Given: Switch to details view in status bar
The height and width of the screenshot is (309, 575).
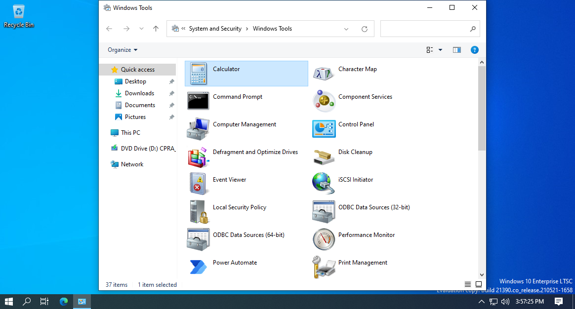Looking at the screenshot, I should point(468,284).
